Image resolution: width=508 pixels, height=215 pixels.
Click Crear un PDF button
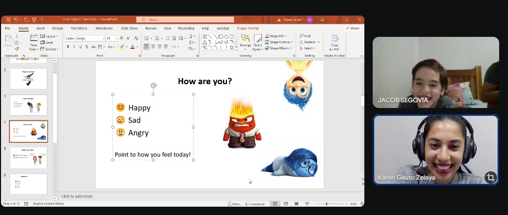[x=334, y=43]
